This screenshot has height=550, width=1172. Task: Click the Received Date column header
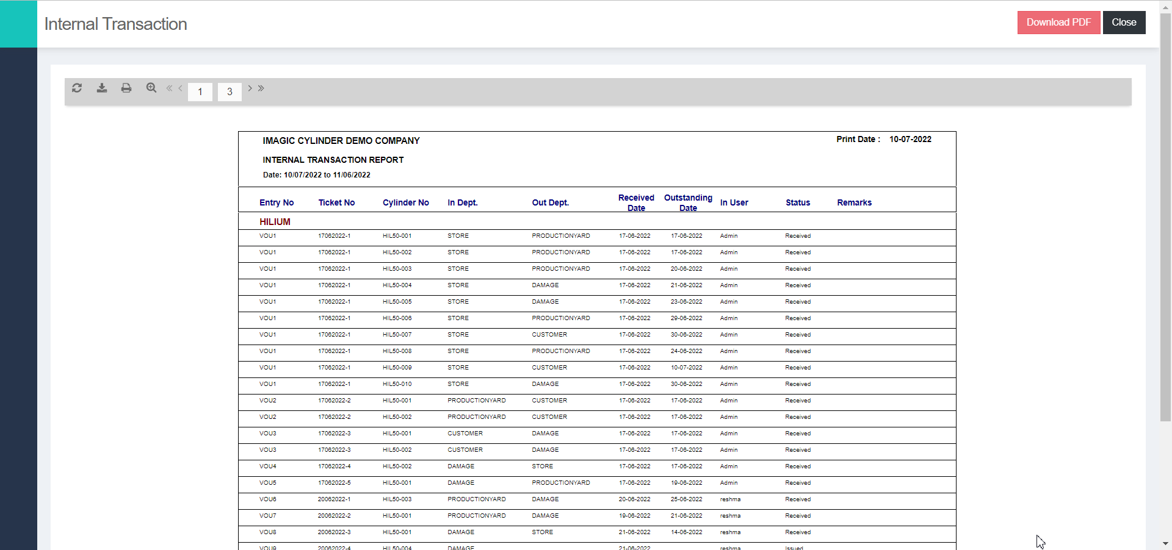coord(636,202)
